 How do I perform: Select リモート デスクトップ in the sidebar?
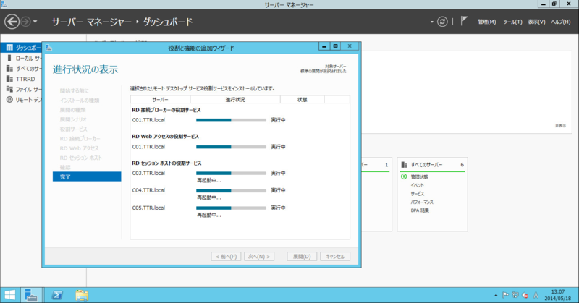pyautogui.click(x=21, y=100)
